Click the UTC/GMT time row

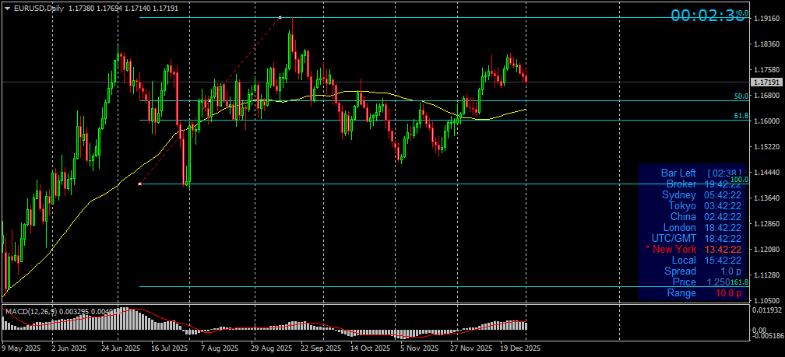coord(696,239)
